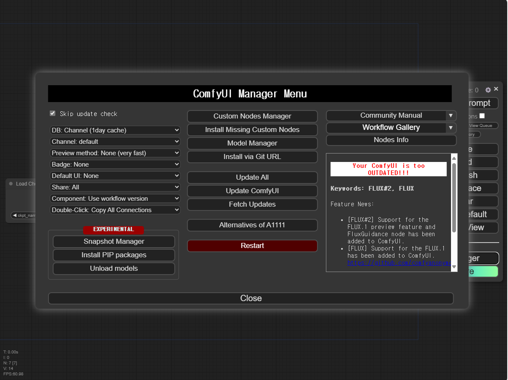508x380 pixels.
Task: Open Component: Use workflow version dropdown
Action: (x=115, y=199)
